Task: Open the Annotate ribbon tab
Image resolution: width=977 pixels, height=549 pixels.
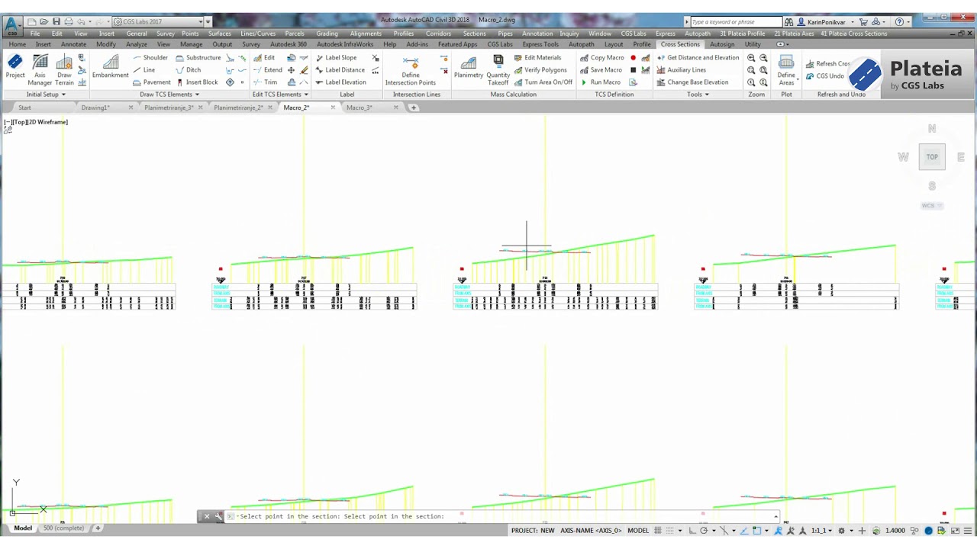Action: 73,44
